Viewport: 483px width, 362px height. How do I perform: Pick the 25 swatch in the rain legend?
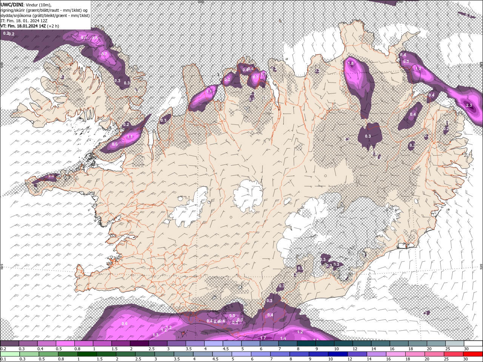pos(454,354)
